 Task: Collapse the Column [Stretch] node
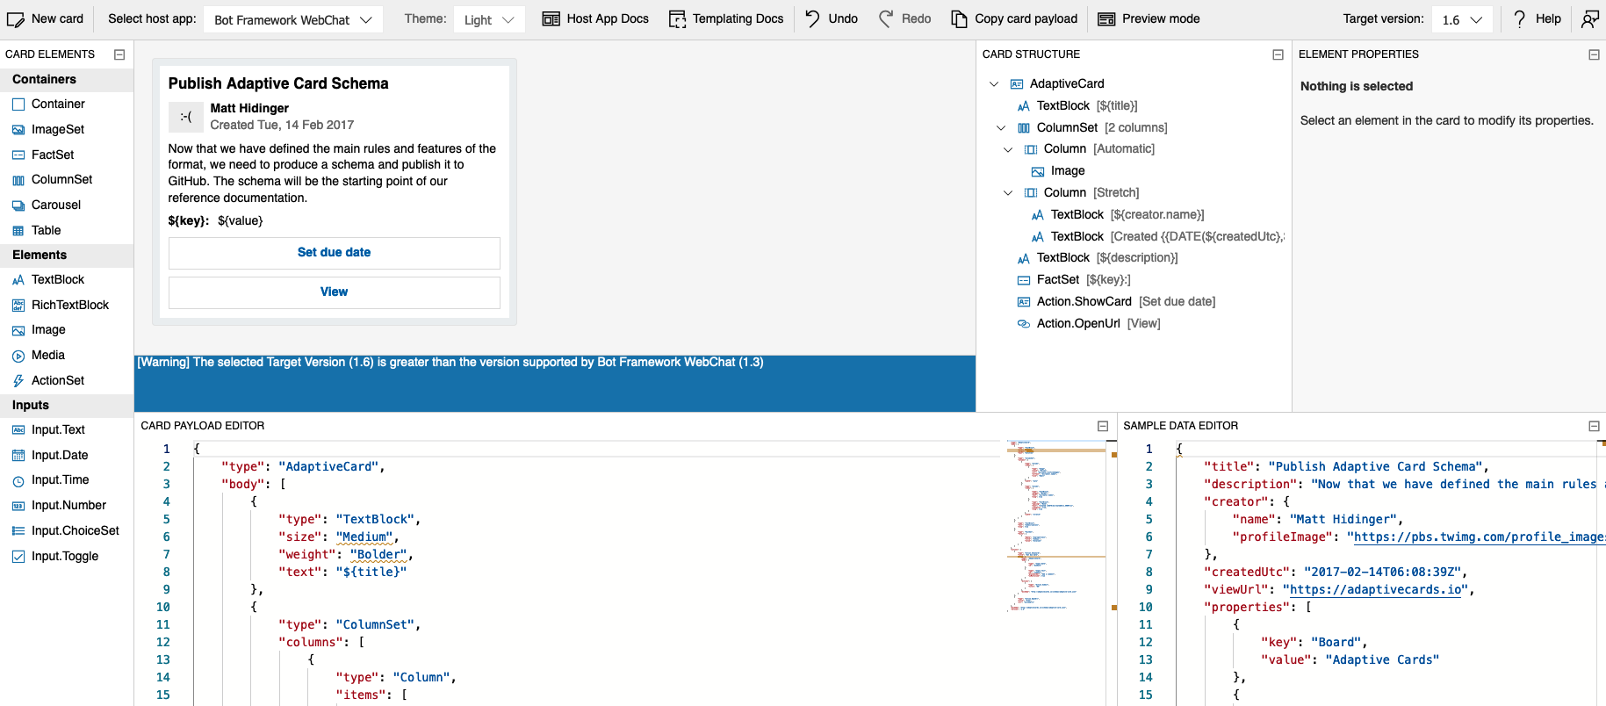click(1008, 193)
